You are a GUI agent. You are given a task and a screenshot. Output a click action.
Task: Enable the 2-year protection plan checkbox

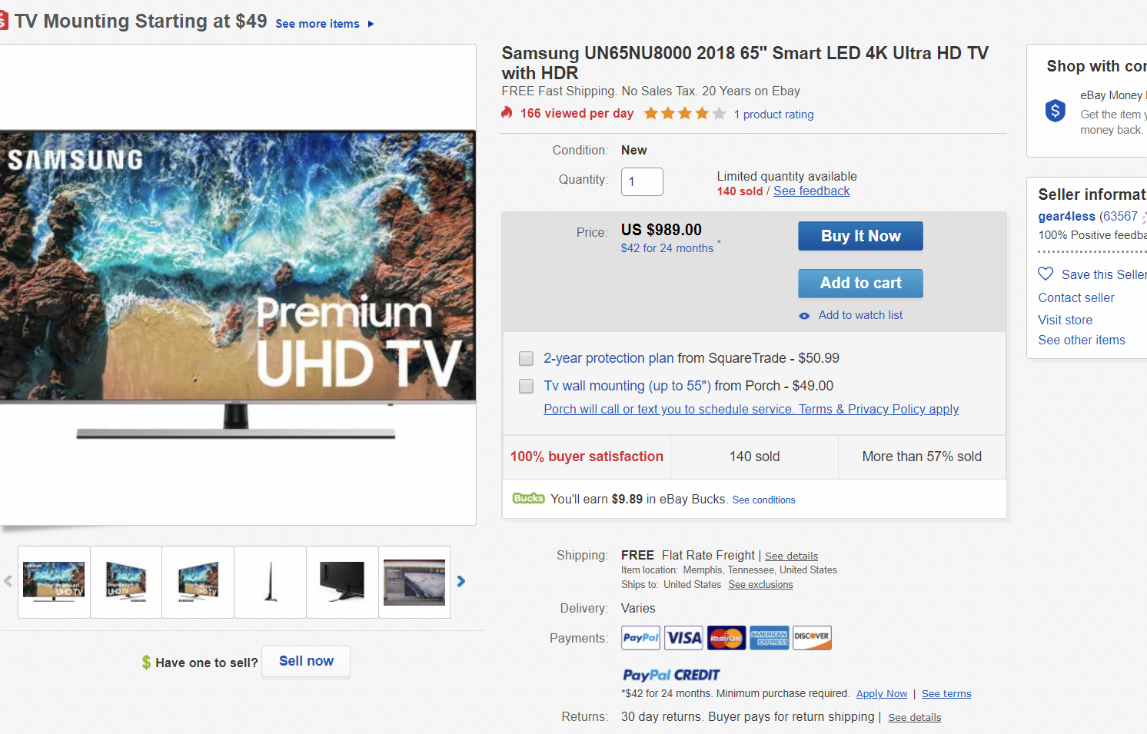point(526,358)
